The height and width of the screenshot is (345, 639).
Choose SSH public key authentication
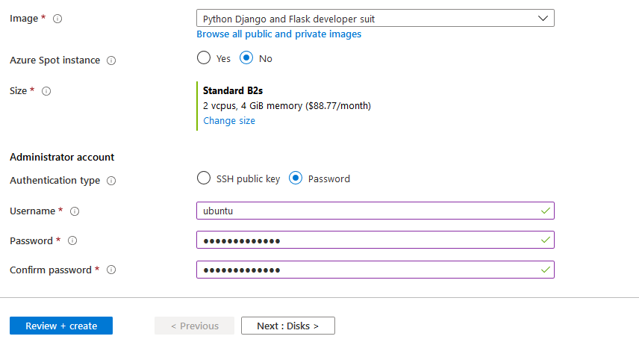pos(204,178)
